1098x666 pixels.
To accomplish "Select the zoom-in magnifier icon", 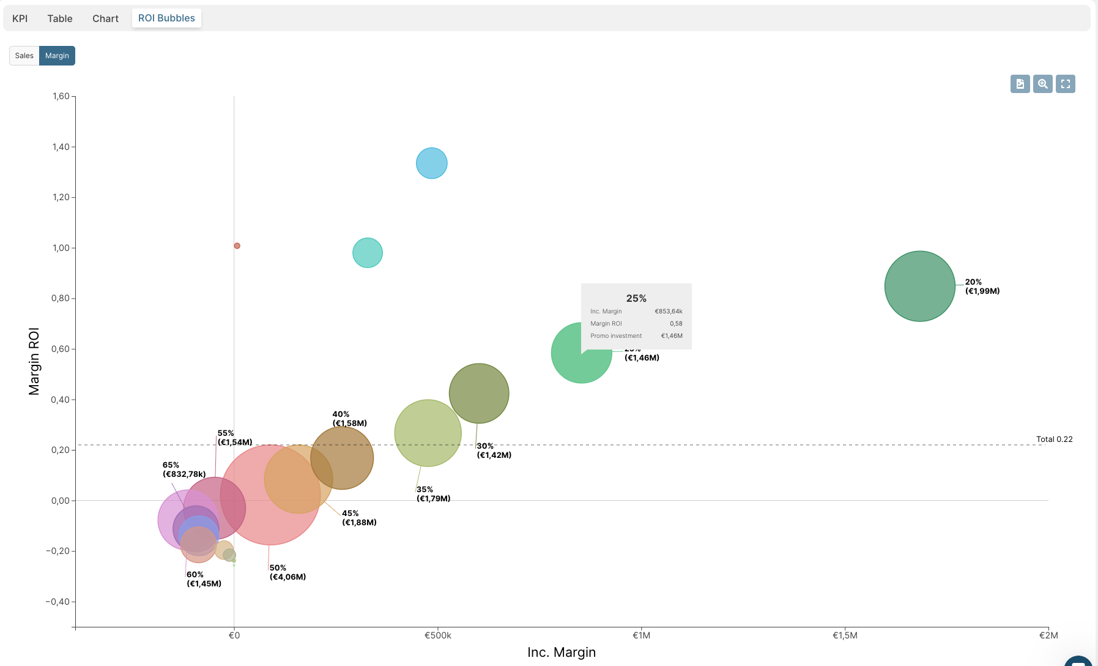I will 1042,84.
